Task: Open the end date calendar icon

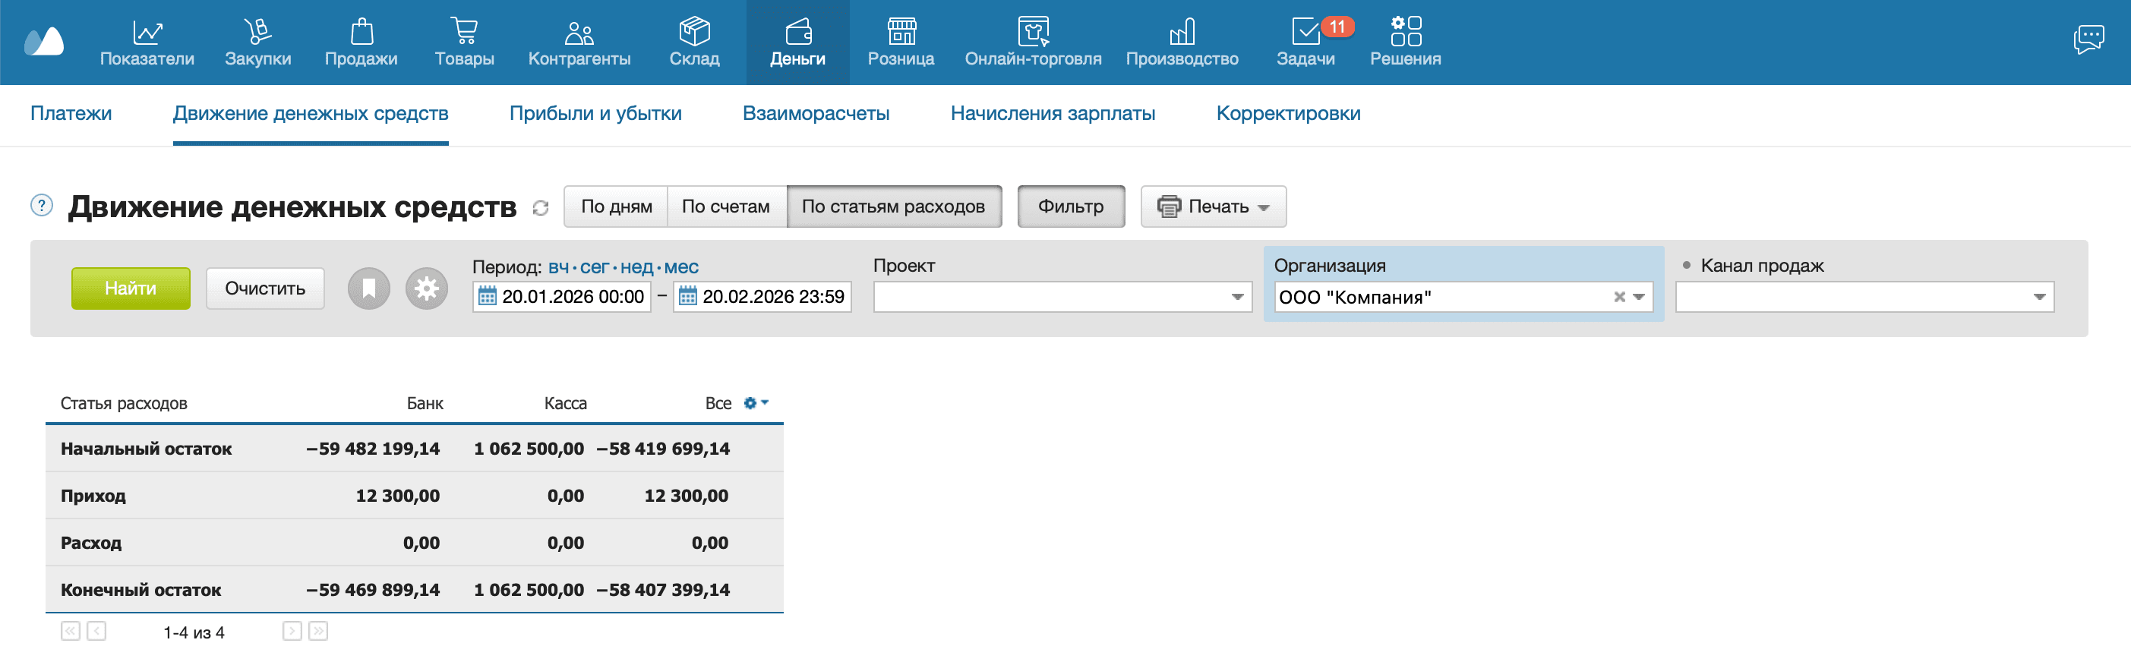Action: click(x=687, y=297)
